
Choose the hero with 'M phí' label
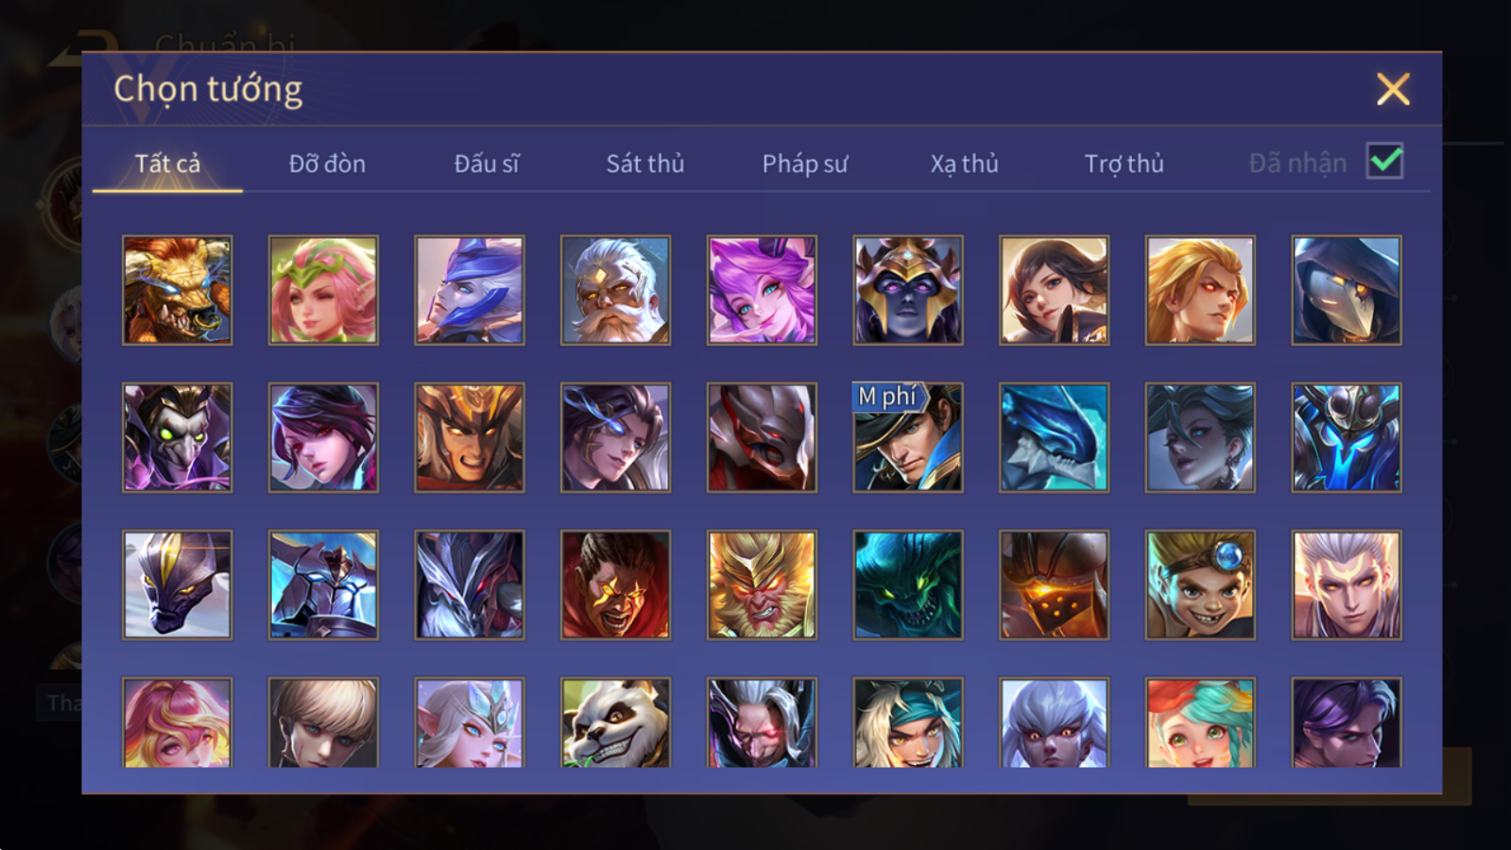pos(908,437)
